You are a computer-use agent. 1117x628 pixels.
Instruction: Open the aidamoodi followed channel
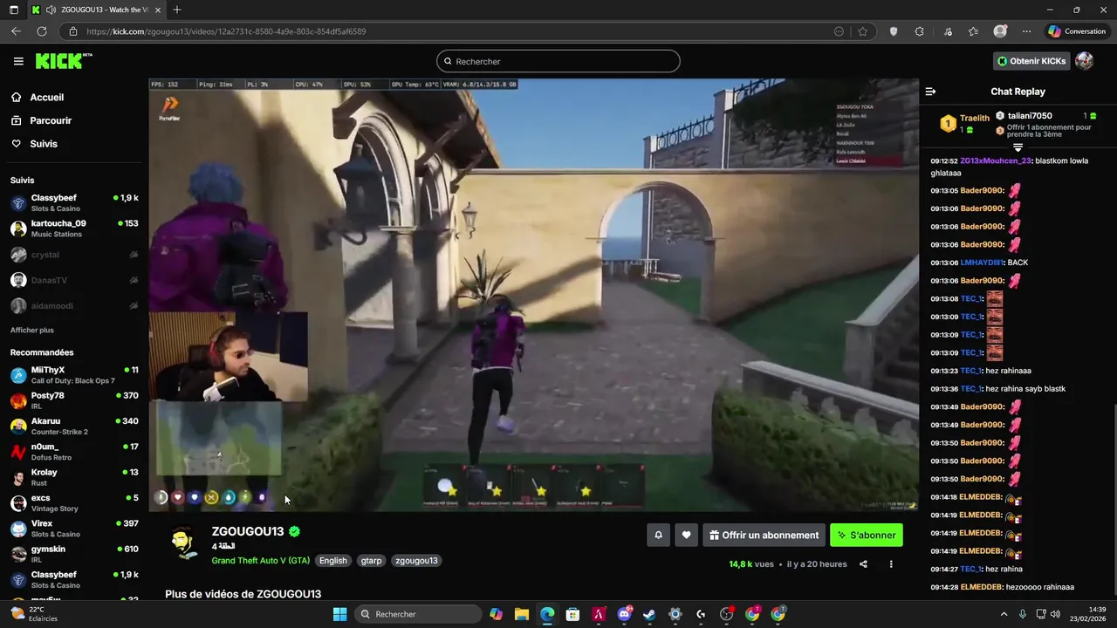pyautogui.click(x=74, y=306)
